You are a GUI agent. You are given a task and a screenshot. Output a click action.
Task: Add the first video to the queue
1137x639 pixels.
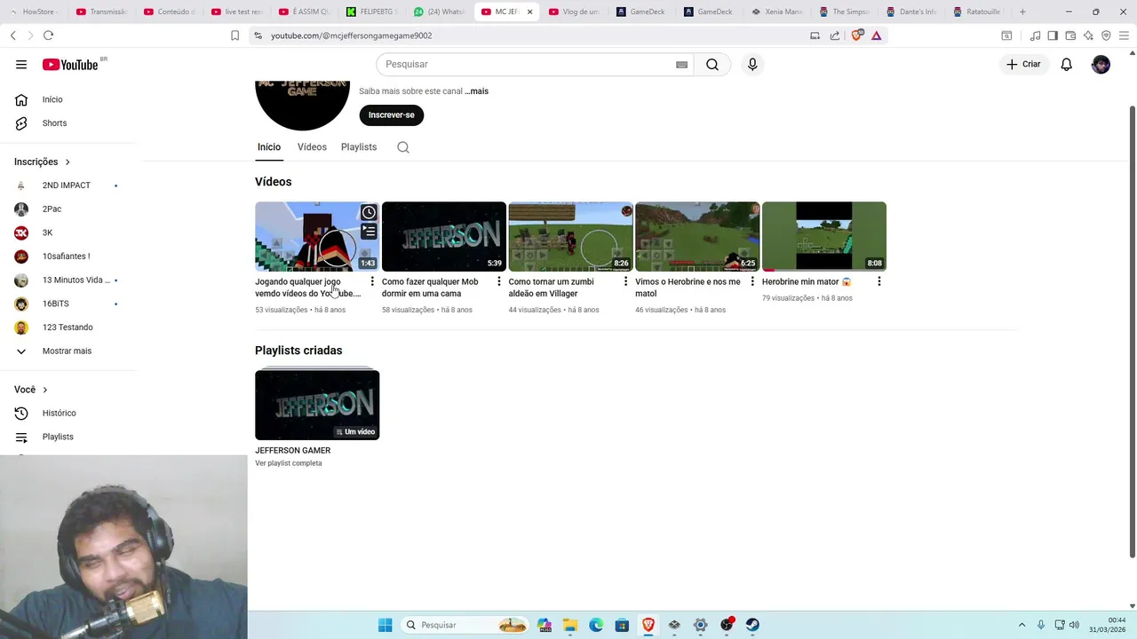[369, 232]
